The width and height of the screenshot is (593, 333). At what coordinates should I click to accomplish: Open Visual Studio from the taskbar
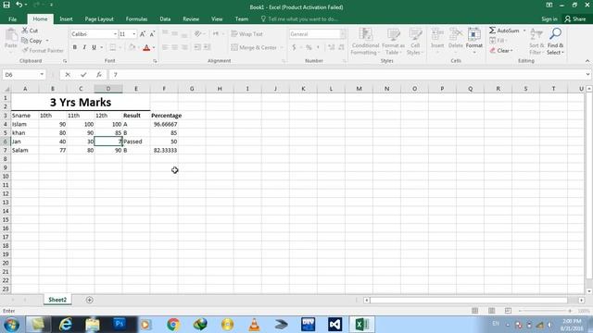pyautogui.click(x=335, y=325)
